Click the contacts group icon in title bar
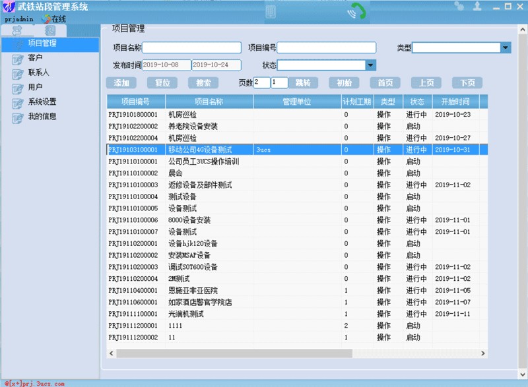 point(459,6)
